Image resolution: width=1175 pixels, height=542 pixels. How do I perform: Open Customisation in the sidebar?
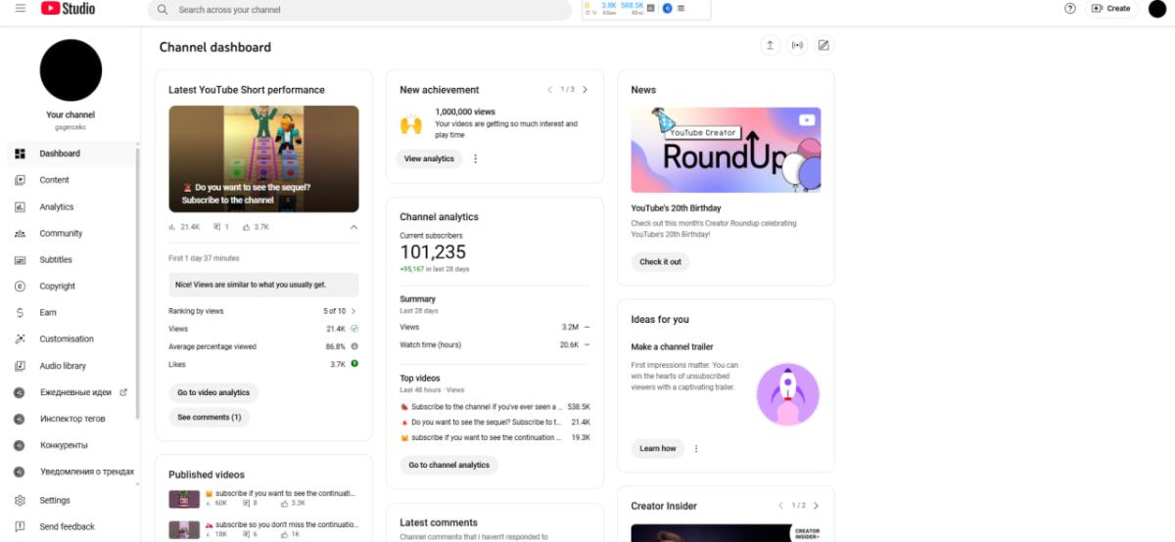tap(70, 339)
